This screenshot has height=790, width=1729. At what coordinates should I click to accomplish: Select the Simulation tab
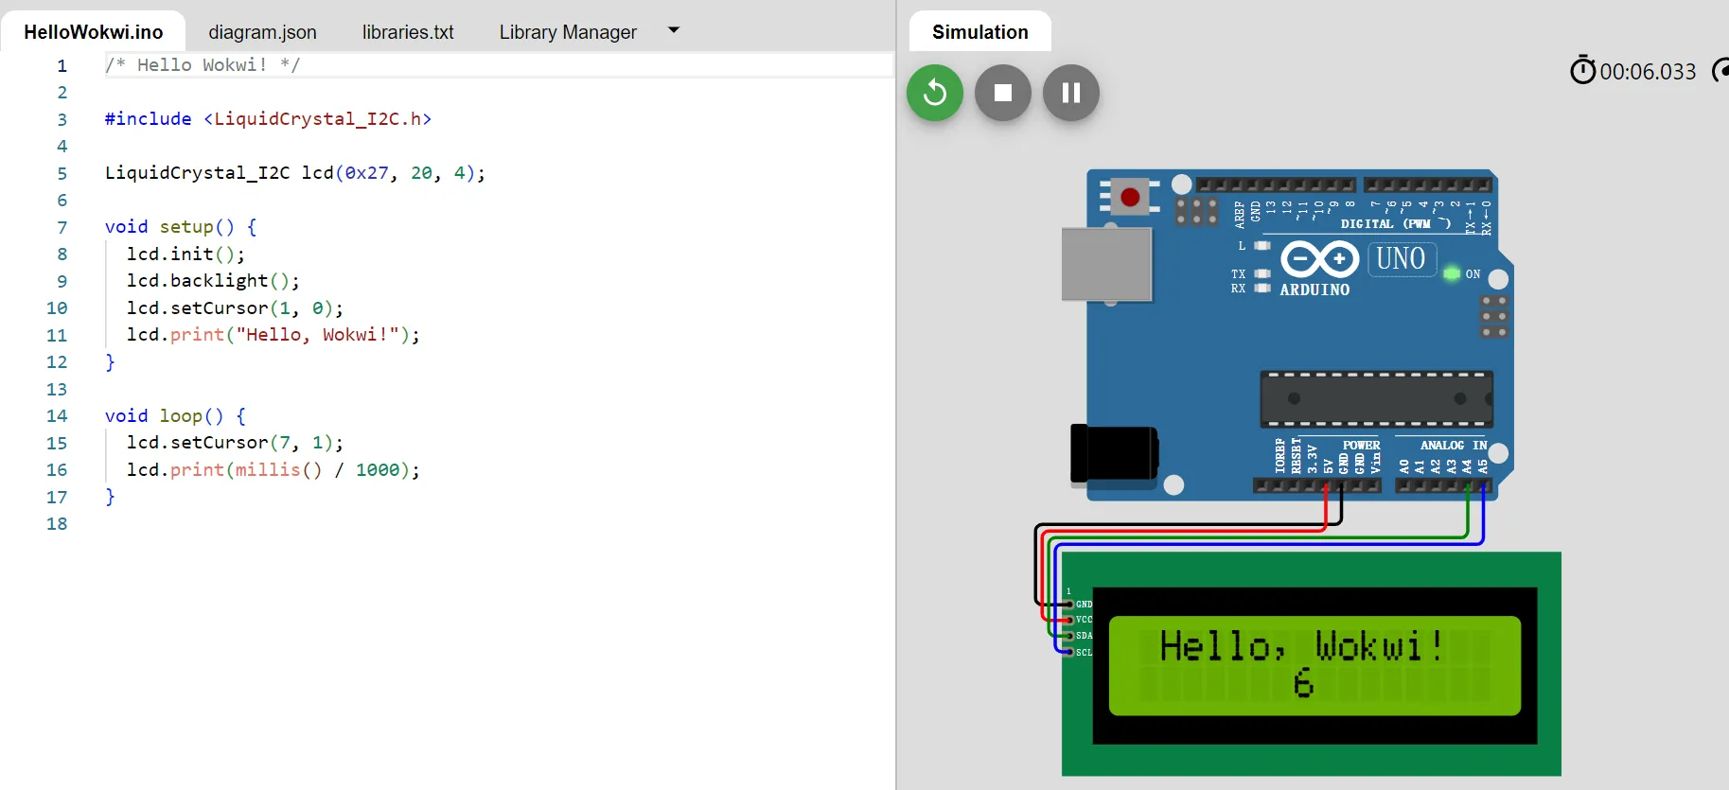[980, 32]
